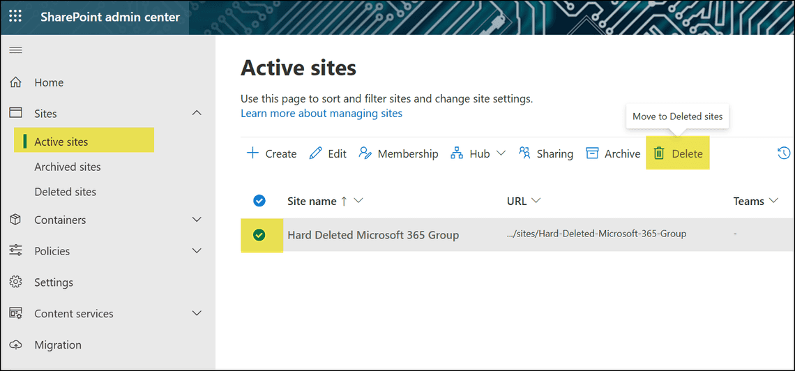
Task: Click the Content services icon
Action: tap(16, 313)
